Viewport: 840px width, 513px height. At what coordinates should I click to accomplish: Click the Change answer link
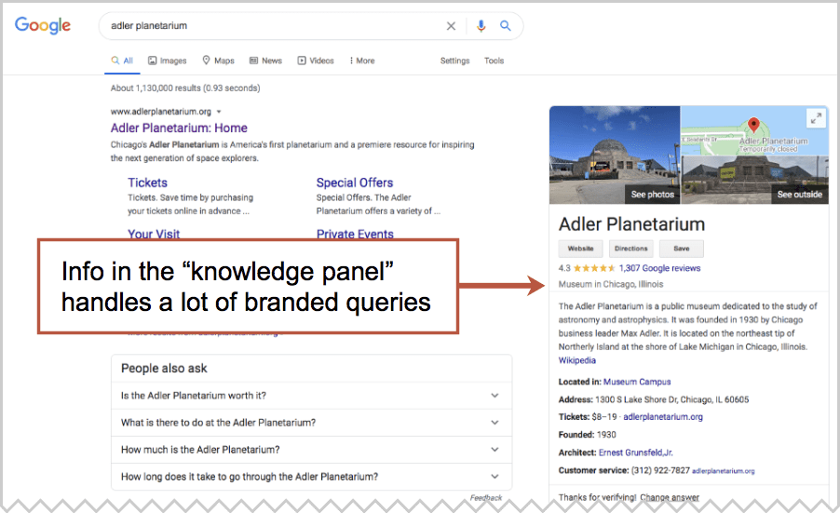pyautogui.click(x=669, y=497)
